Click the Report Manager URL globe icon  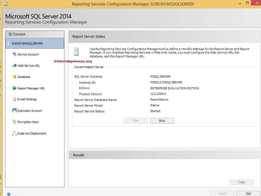pyautogui.click(x=14, y=88)
